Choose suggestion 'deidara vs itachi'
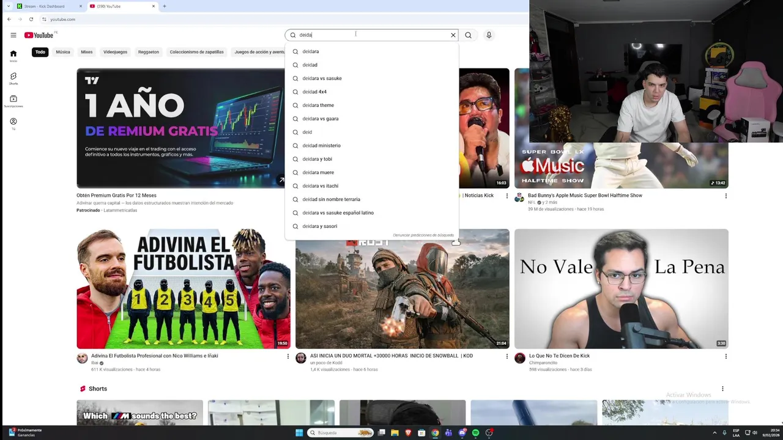This screenshot has height=440, width=783. point(372,186)
